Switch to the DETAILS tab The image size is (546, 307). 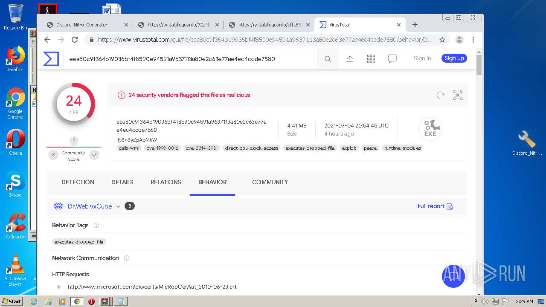(x=122, y=182)
